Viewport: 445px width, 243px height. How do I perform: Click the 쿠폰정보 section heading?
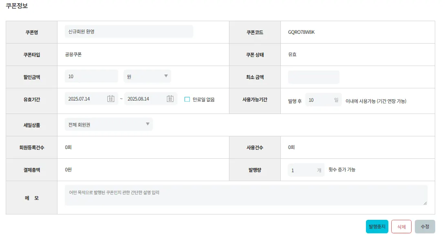[x=17, y=6]
